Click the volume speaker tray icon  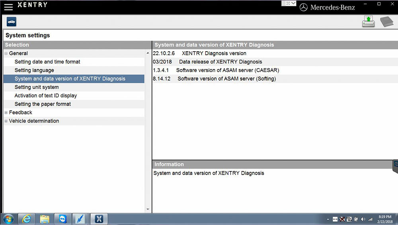[363, 219]
